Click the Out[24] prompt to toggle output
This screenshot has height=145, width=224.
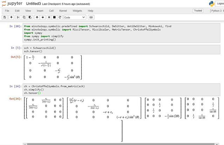tap(15, 99)
